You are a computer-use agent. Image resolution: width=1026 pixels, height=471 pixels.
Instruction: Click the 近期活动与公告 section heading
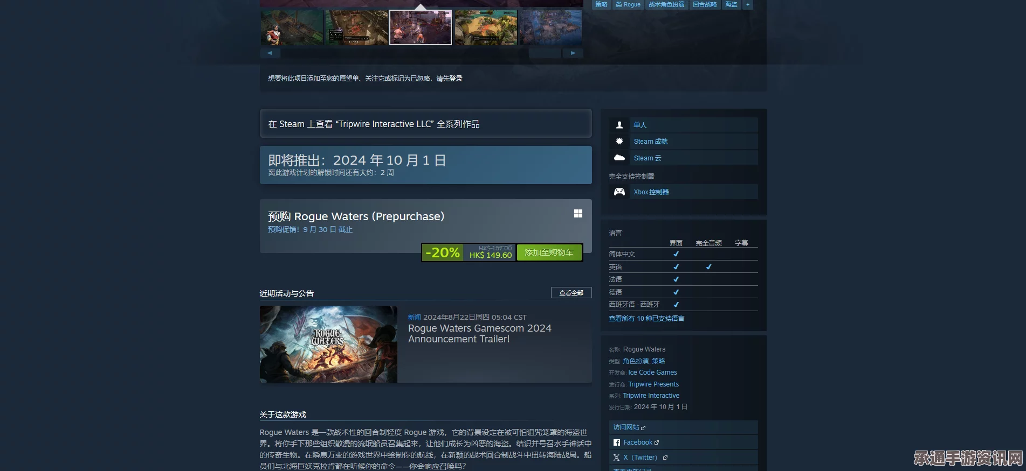tap(286, 293)
